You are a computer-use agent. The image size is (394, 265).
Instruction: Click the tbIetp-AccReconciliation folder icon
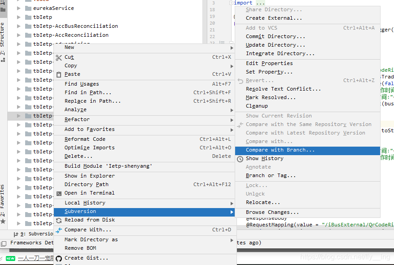tap(28, 35)
